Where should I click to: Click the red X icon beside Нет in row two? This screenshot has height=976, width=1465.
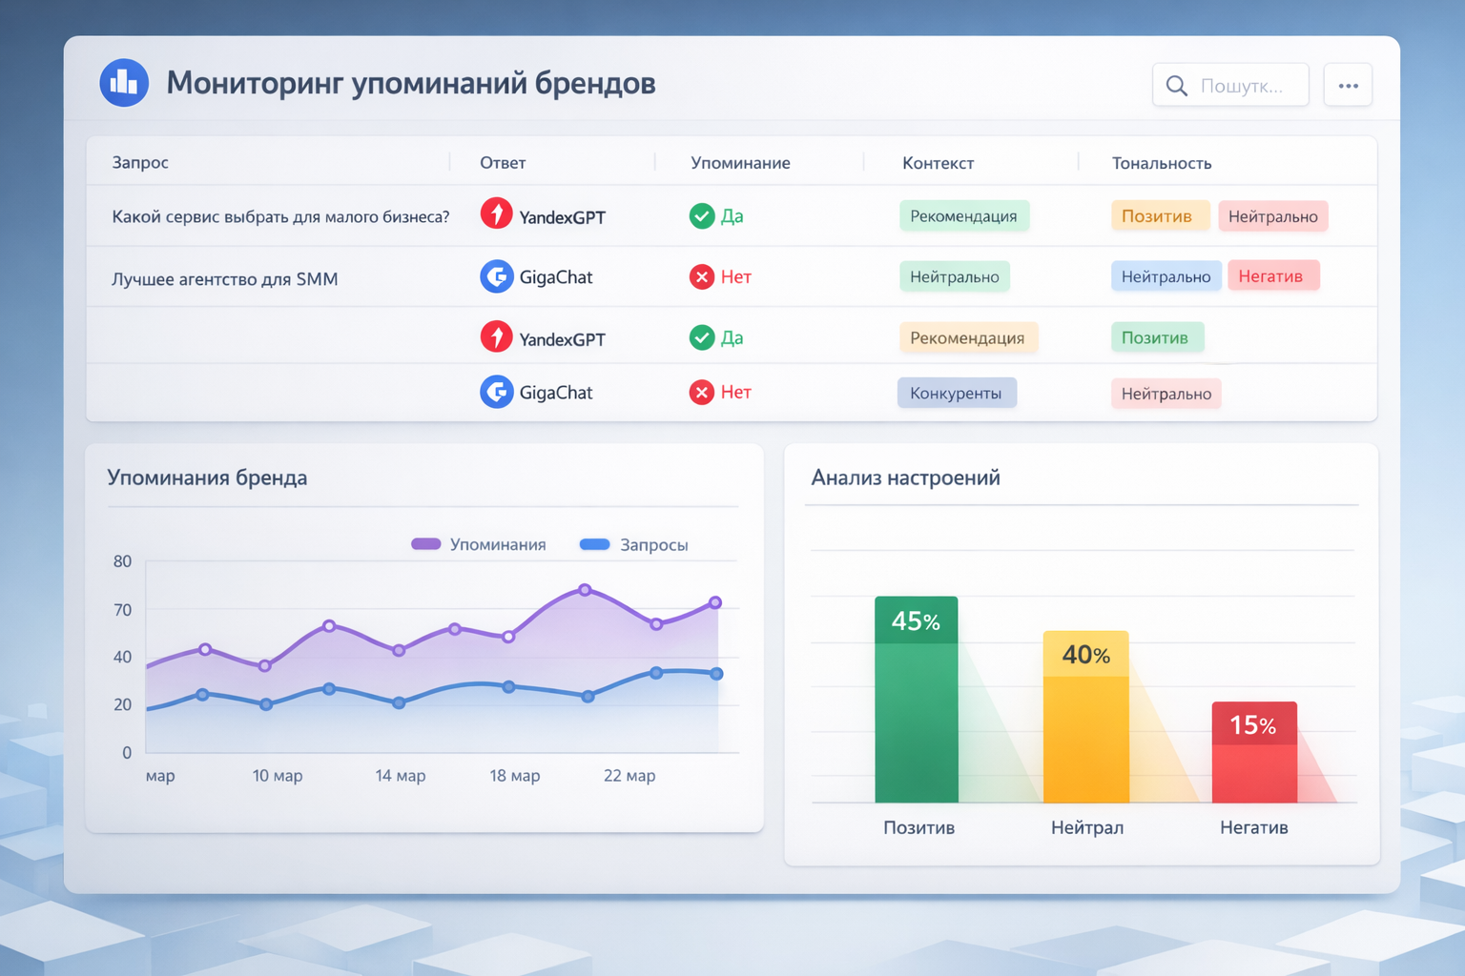(703, 276)
